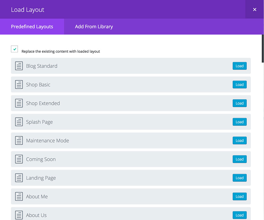Switch to the Predefined Layouts tab
This screenshot has width=264, height=220.
coord(32,27)
